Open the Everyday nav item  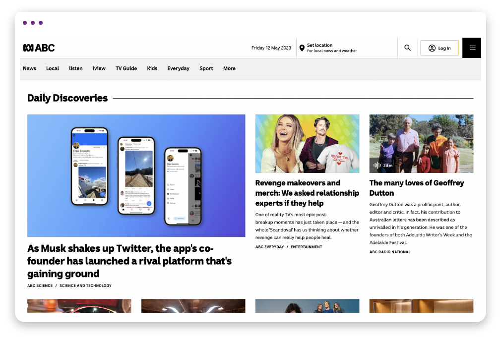coord(178,68)
